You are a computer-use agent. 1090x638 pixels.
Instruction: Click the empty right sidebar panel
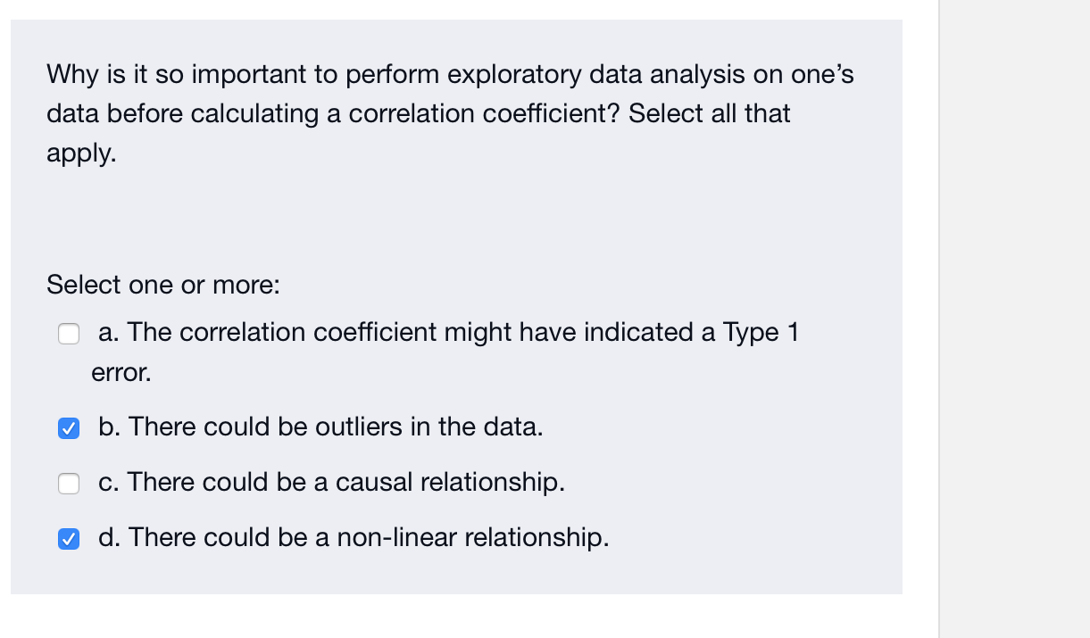(x=1013, y=312)
